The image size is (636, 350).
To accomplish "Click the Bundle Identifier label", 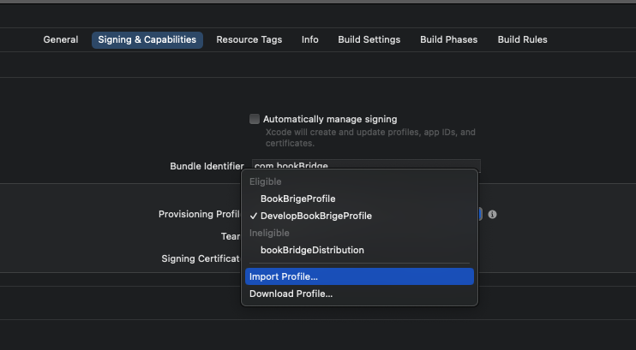I will [207, 166].
